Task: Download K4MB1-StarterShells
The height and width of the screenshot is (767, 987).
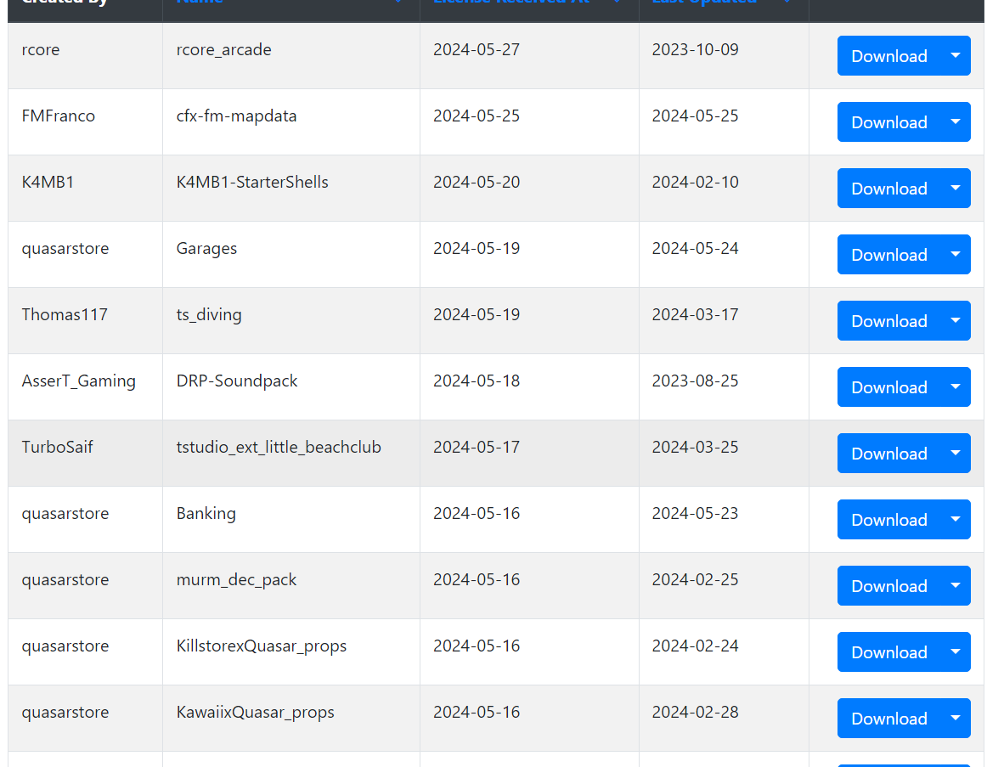Action: [x=888, y=188]
